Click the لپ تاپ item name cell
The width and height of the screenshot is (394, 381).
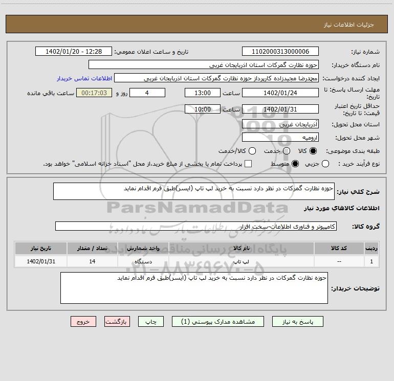(x=241, y=261)
